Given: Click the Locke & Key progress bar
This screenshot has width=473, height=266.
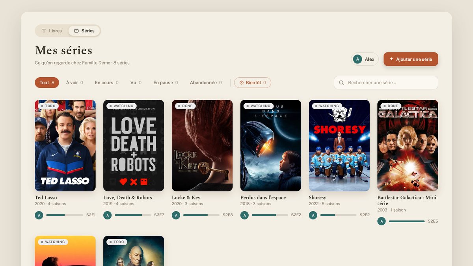Looking at the screenshot, I should (201, 215).
